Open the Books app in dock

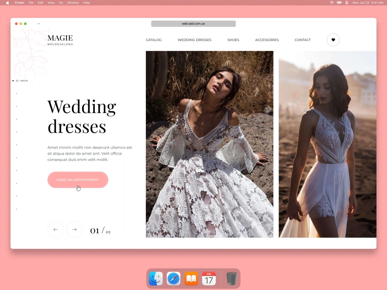click(191, 278)
